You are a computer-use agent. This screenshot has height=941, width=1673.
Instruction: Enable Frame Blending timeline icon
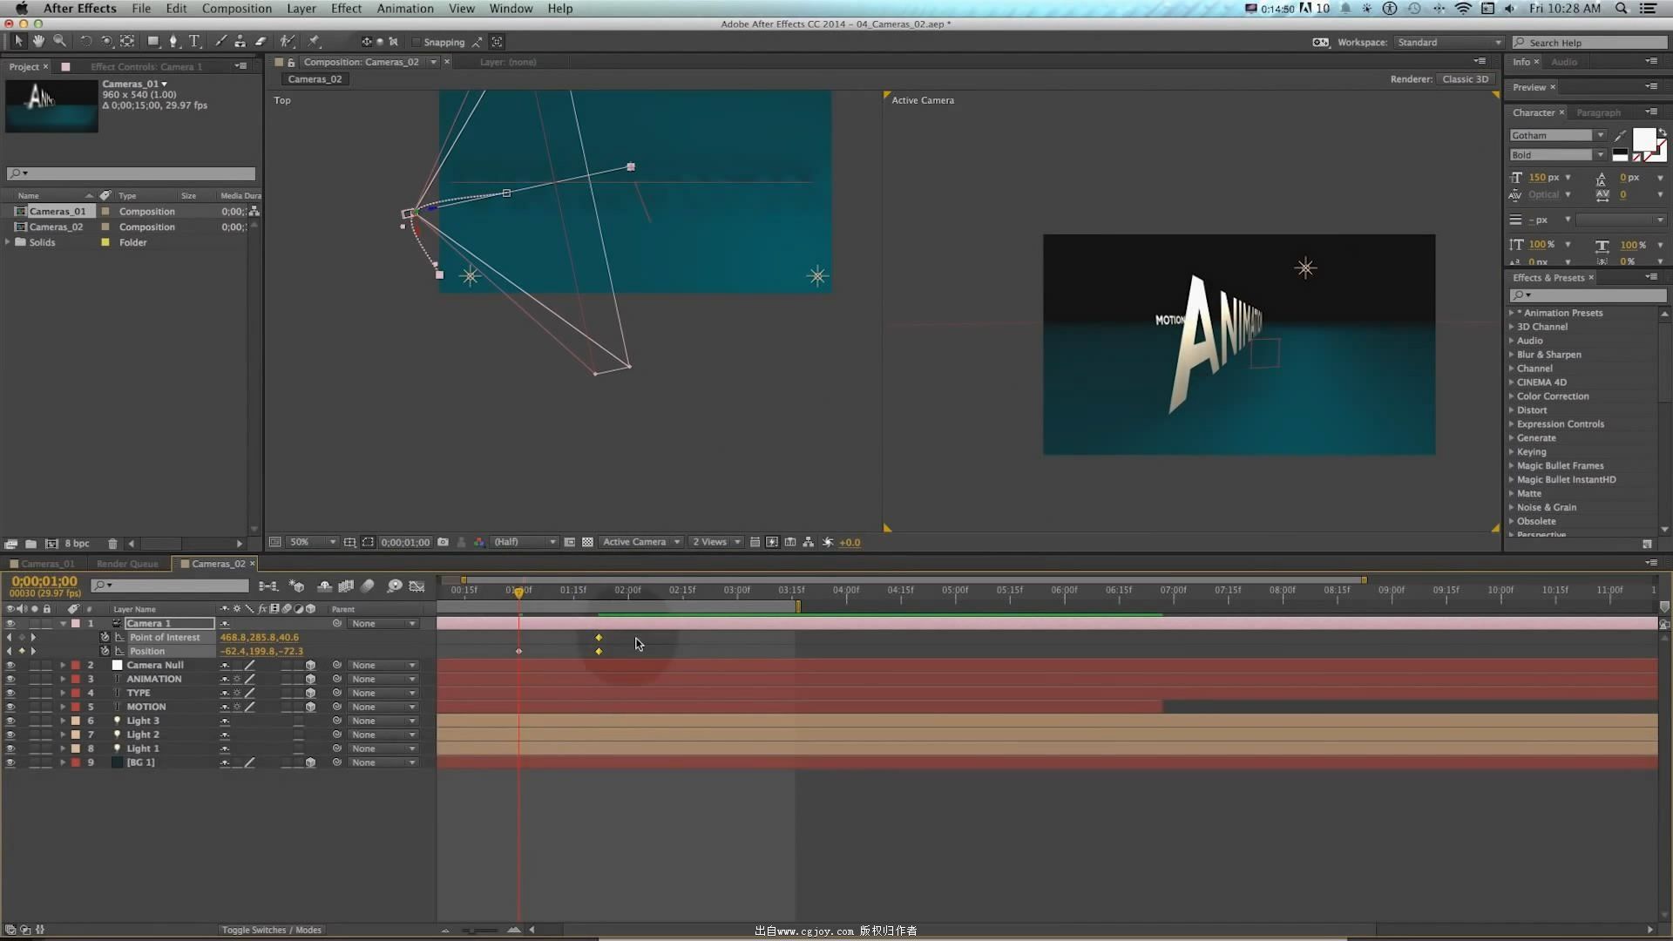[x=346, y=586]
